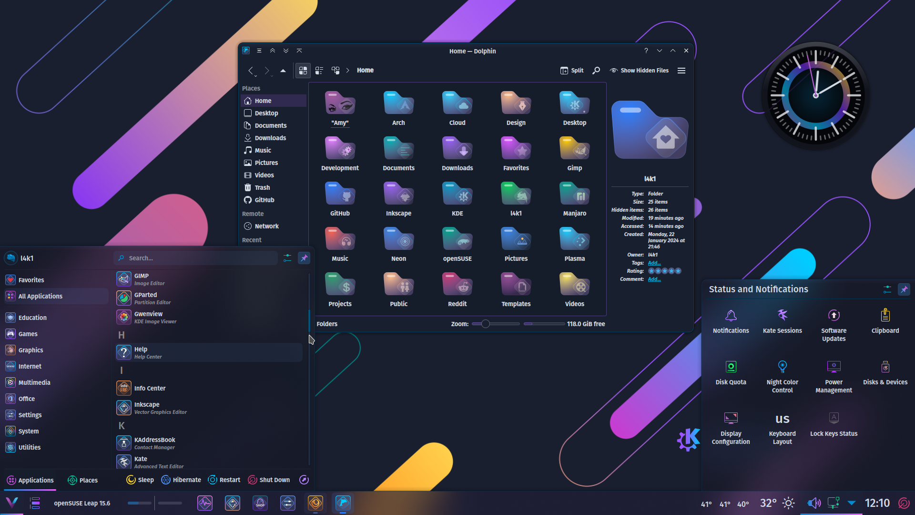Open Kate Sessions applet
This screenshot has width=915, height=515.
pyautogui.click(x=782, y=321)
